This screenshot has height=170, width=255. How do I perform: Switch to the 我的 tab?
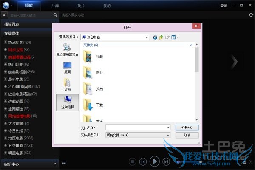(x=107, y=6)
